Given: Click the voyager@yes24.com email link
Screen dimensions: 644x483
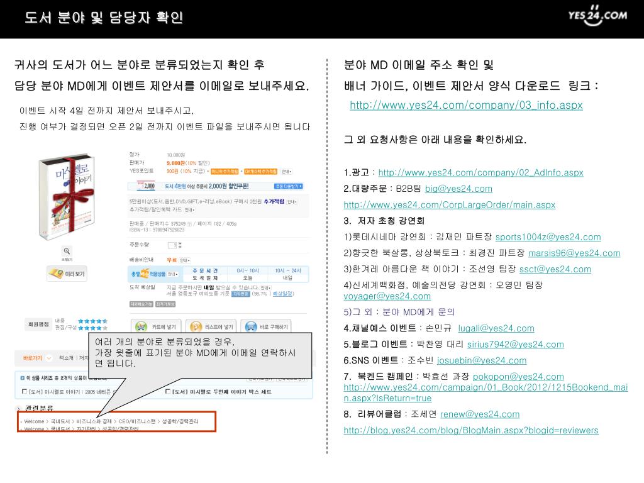Looking at the screenshot, I should coord(387,296).
